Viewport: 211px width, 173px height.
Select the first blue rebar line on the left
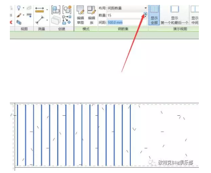[17, 135]
